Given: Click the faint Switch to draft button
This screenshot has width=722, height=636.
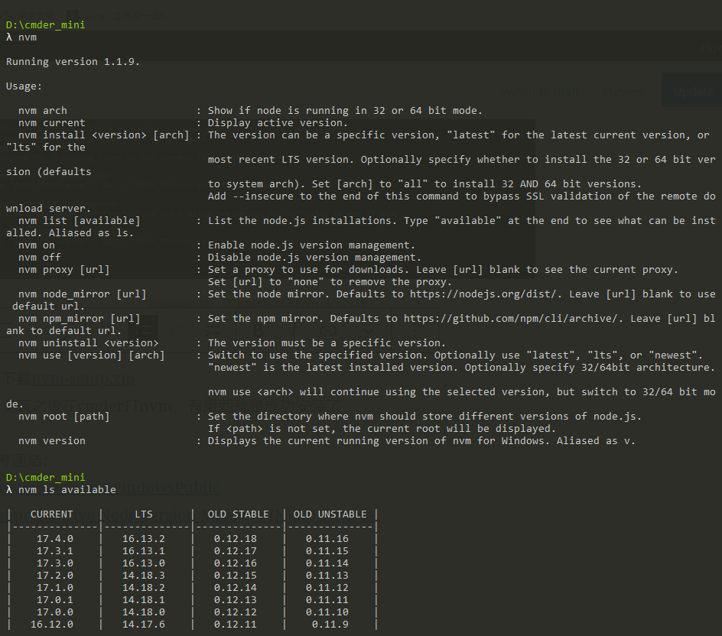Looking at the screenshot, I should click(x=539, y=91).
